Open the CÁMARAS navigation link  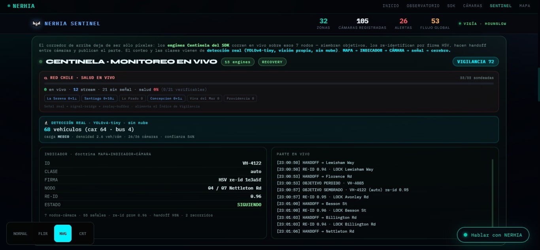click(472, 6)
